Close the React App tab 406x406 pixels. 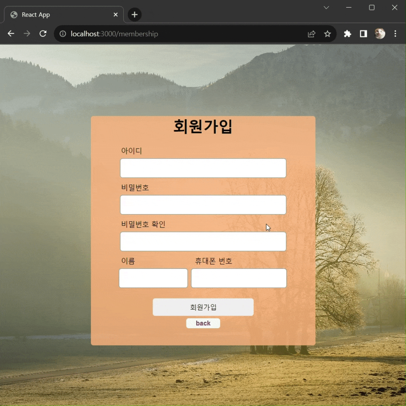(x=116, y=15)
